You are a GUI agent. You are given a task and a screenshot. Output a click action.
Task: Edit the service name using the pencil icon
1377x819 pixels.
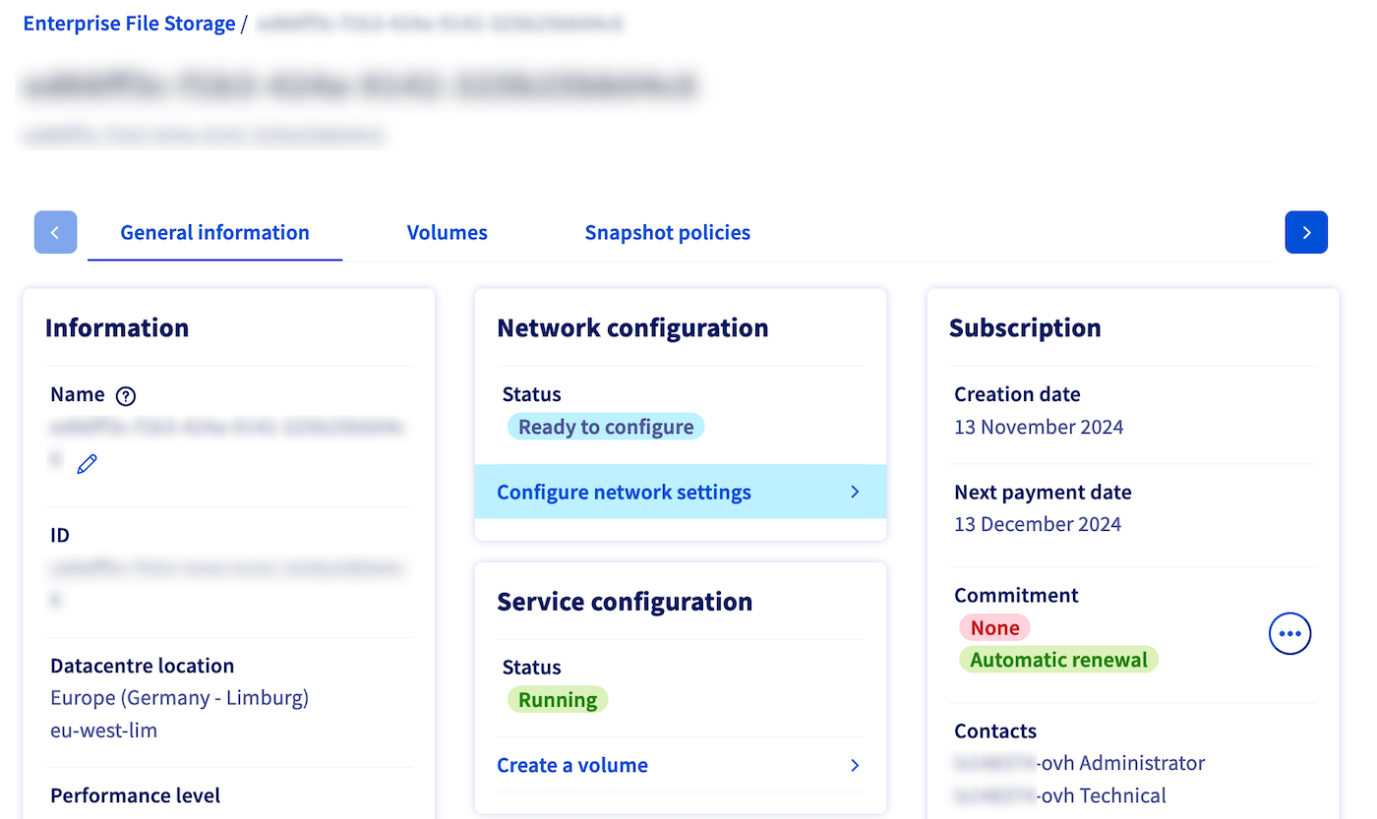coord(87,462)
